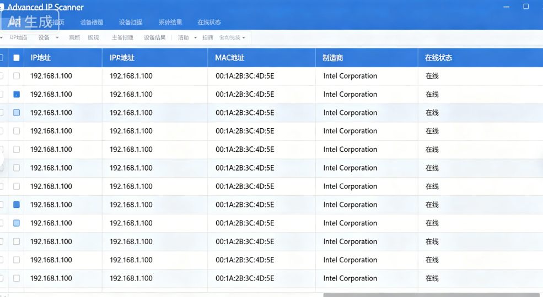Sort by the MAC地址 column header
Screen dimensions: 543x297
[230, 58]
